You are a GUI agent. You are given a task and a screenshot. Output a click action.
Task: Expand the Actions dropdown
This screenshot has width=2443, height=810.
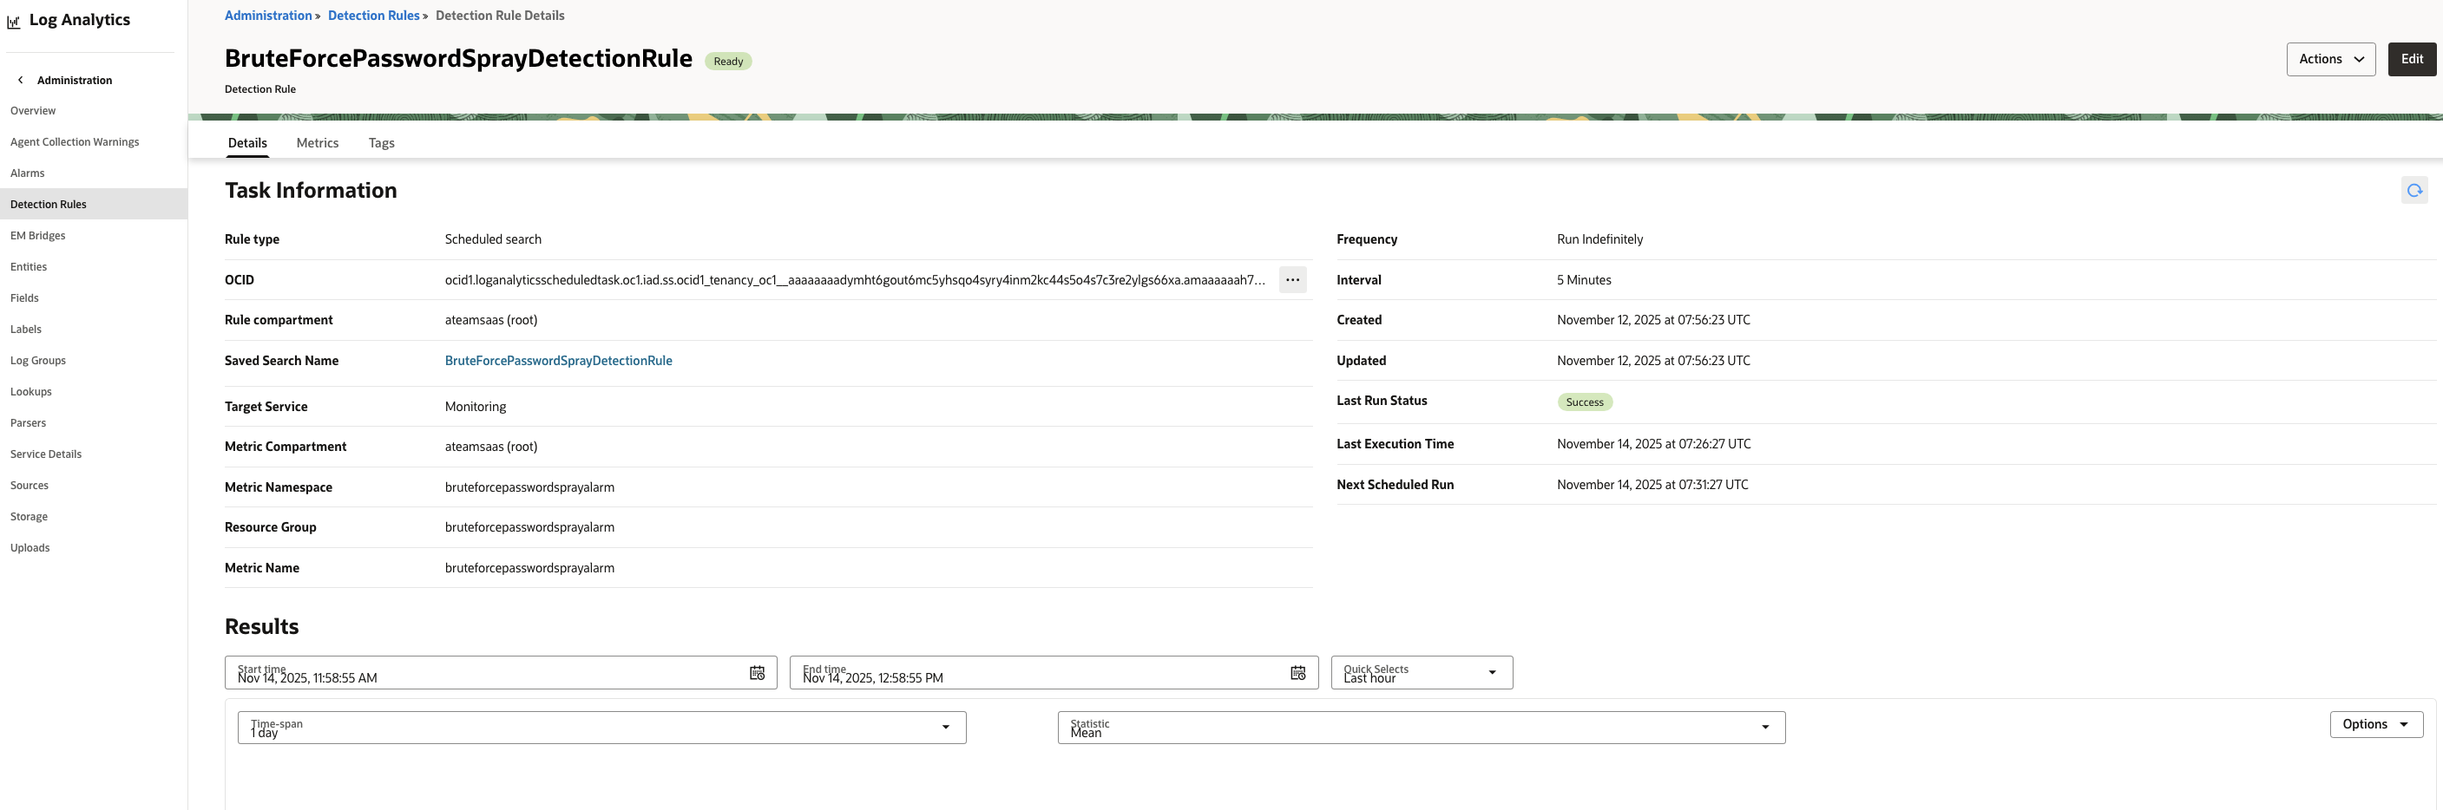click(2330, 59)
